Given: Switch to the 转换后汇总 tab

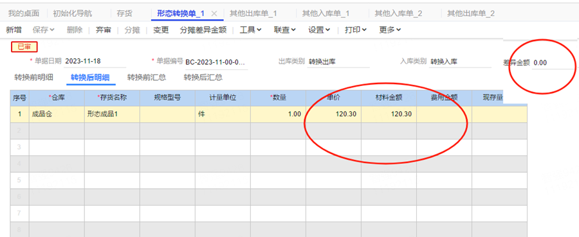Looking at the screenshot, I should click(x=203, y=78).
